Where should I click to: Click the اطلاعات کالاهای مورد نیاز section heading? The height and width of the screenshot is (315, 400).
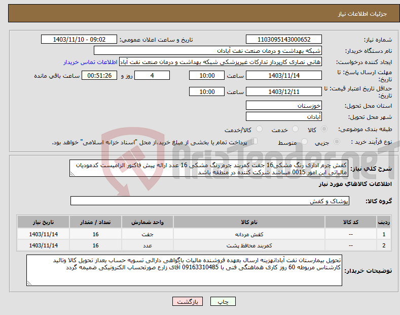[x=355, y=184]
